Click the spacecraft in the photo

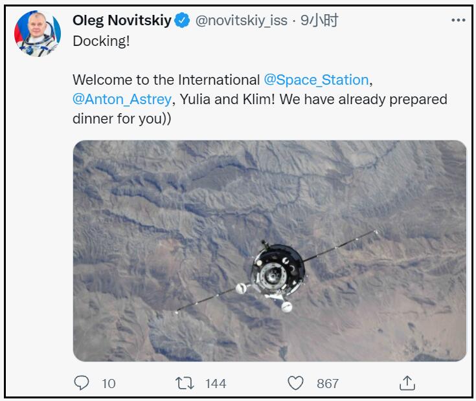click(278, 272)
